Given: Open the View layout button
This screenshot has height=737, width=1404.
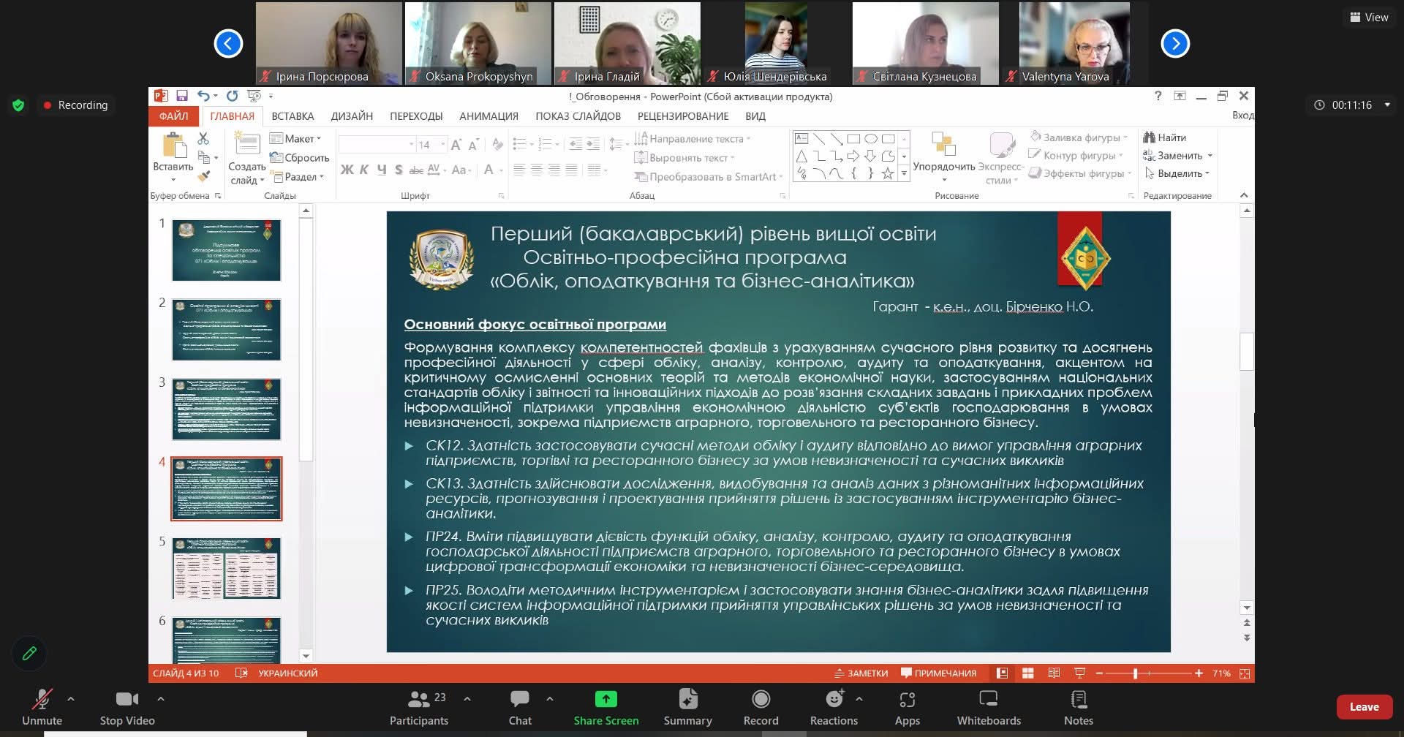Looking at the screenshot, I should pyautogui.click(x=1369, y=17).
